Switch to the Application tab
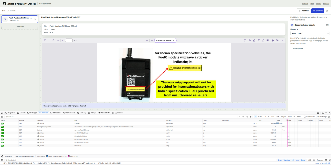331x166 pixels. [x=117, y=113]
